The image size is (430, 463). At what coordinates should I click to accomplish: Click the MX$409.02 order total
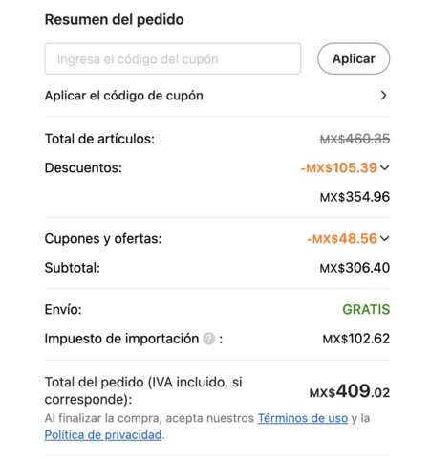(350, 391)
